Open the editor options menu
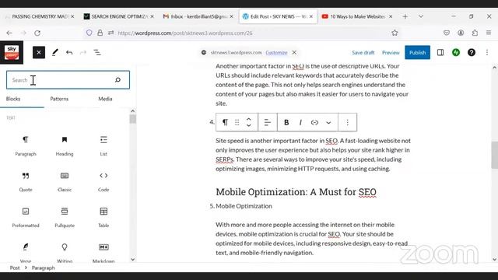Viewport: 498px width, 280px height. (487, 52)
